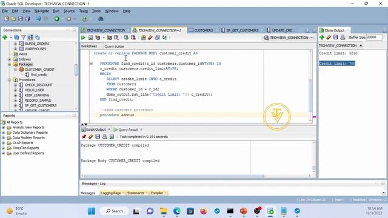
Task: Click the green Back navigation button
Action: click(57, 19)
